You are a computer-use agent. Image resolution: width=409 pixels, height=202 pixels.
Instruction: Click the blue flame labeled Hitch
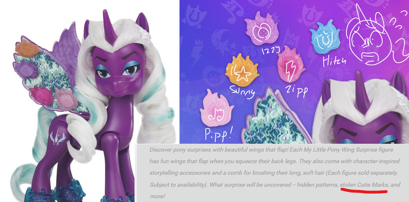click(325, 37)
